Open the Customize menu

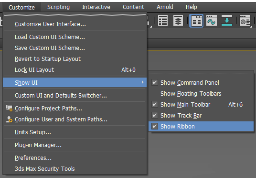coord(21,7)
